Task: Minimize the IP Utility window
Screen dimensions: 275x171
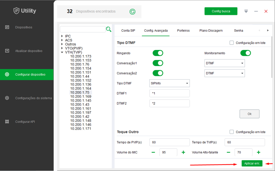Action: pos(256,11)
